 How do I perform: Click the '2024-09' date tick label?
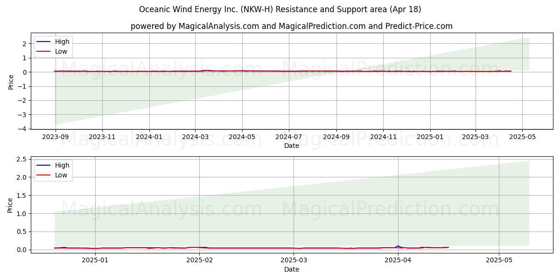coord(336,137)
